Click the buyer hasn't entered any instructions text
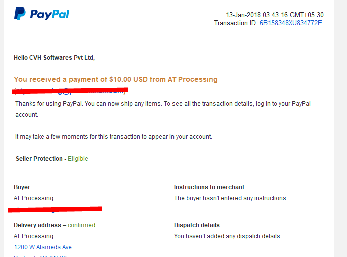 [x=231, y=198]
